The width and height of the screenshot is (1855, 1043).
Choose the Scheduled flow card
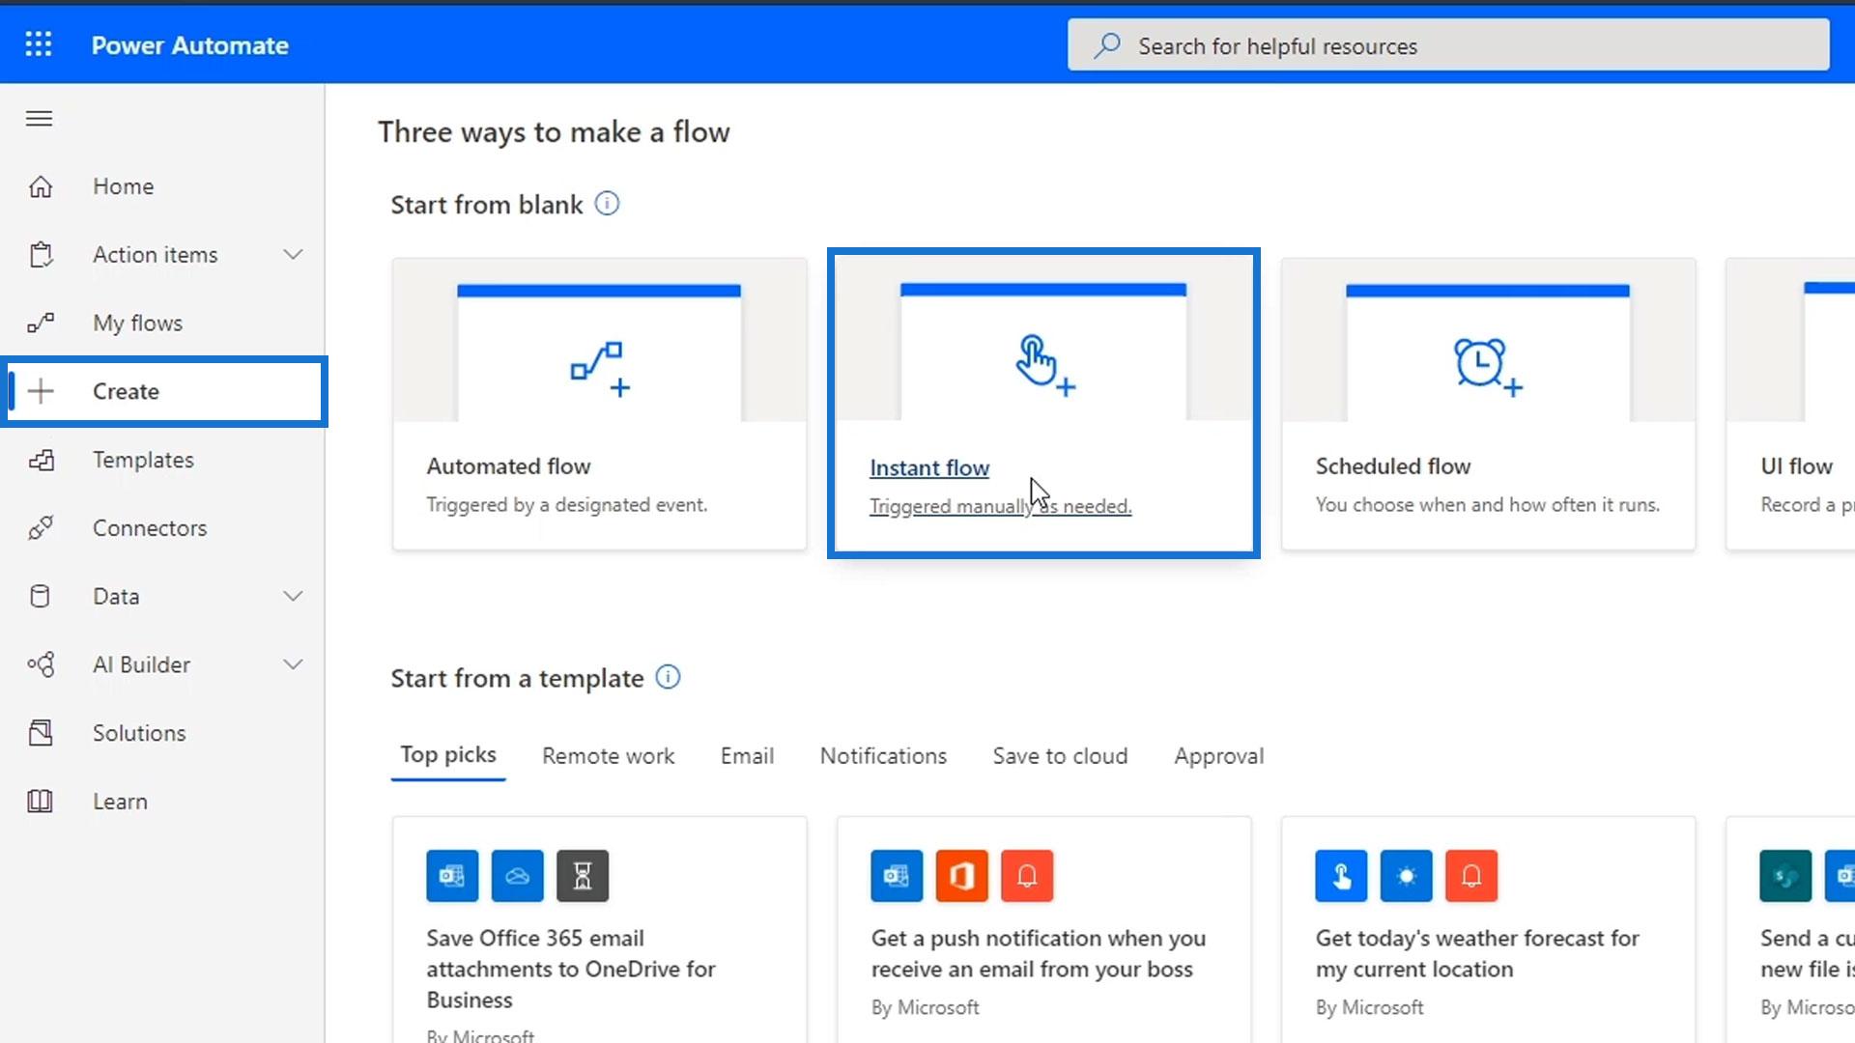pyautogui.click(x=1488, y=404)
